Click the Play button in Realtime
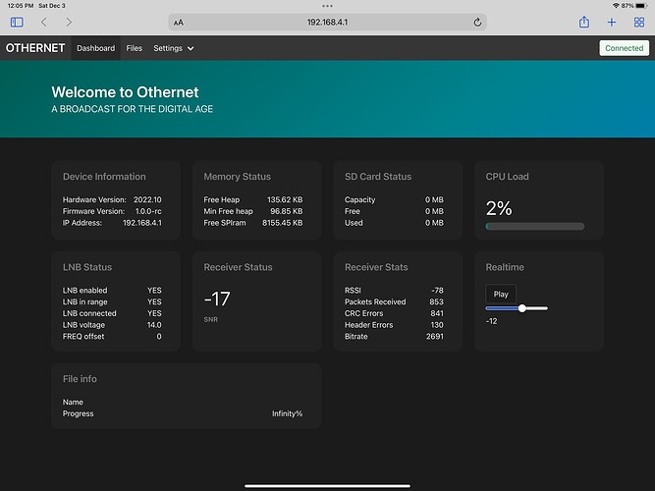This screenshot has width=655, height=491. coord(501,295)
